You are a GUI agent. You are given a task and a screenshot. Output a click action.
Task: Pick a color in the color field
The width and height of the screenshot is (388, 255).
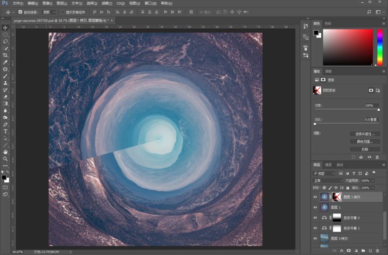[x=348, y=47]
